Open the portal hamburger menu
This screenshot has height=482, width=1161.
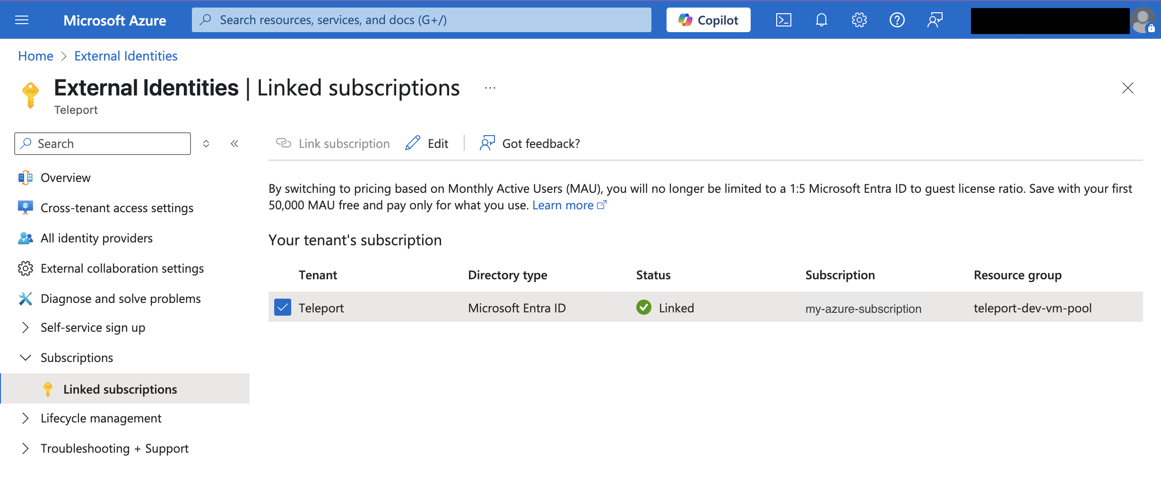coord(21,19)
